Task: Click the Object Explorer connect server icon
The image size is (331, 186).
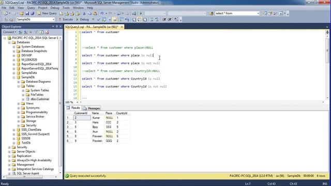Action: click(x=20, y=32)
